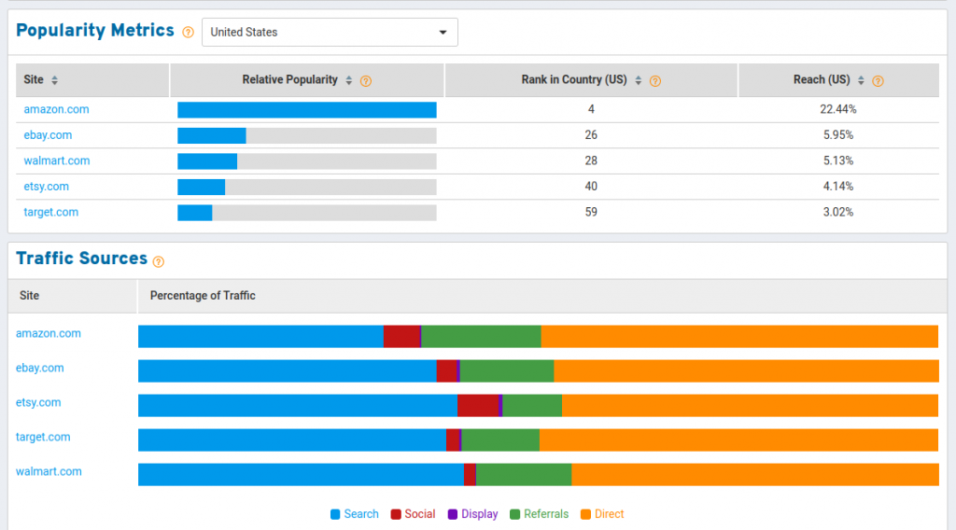
Task: Click walmart.com reach value 5.13%
Action: [838, 160]
